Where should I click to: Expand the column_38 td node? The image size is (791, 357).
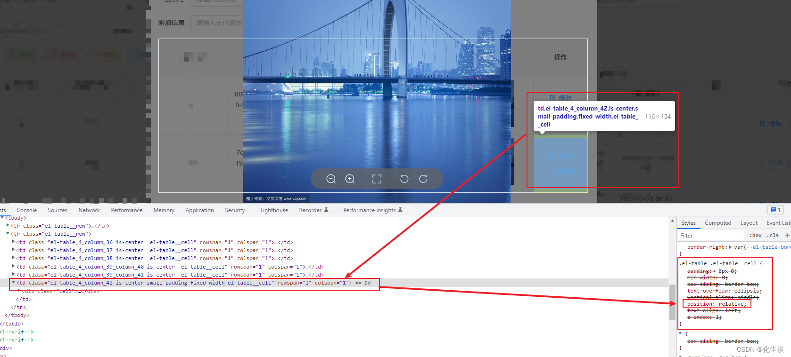(13, 258)
